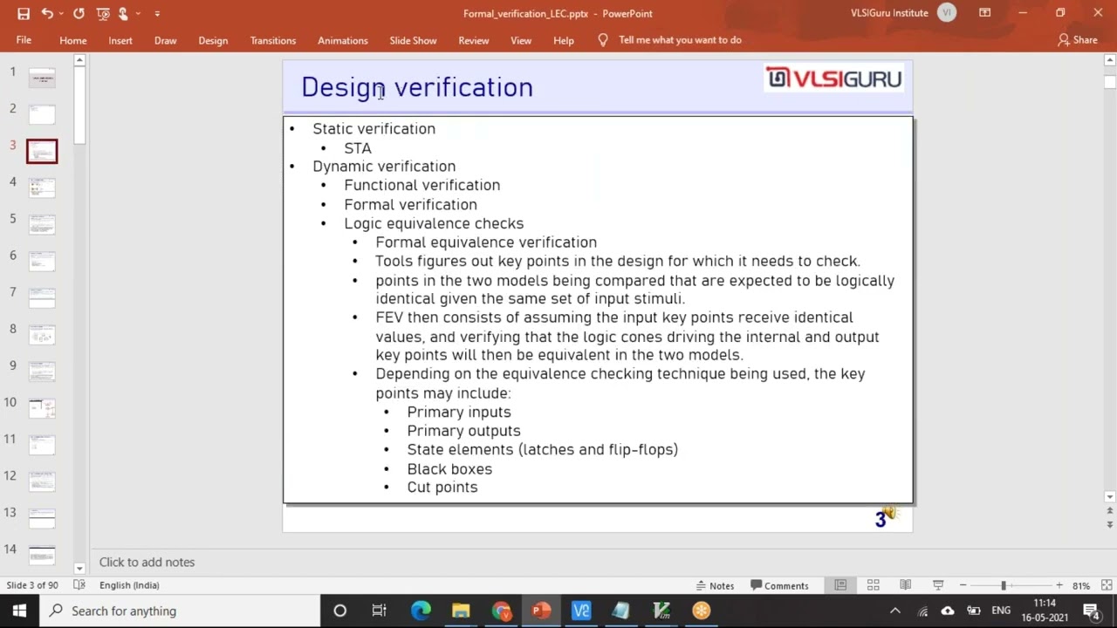Image resolution: width=1117 pixels, height=628 pixels.
Task: Click the editor scrollbar up arrow
Action: 1110,60
